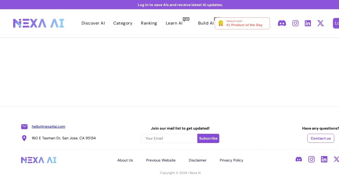
Task: Click the purple Log in button in header
Action: click(x=336, y=23)
